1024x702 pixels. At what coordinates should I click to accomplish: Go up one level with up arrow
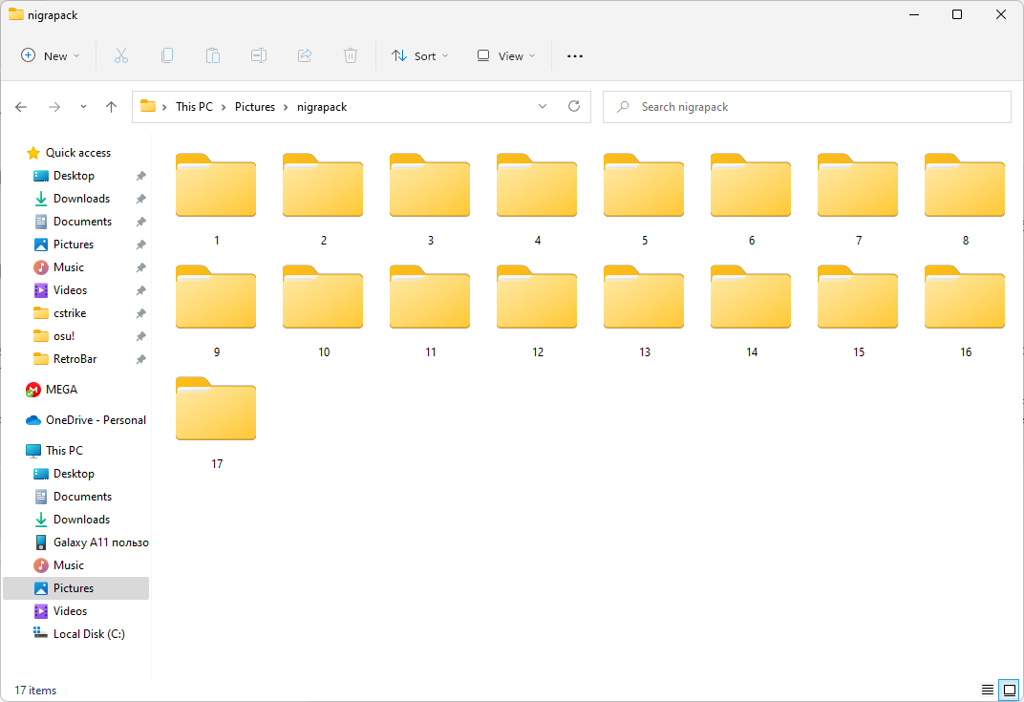point(111,107)
